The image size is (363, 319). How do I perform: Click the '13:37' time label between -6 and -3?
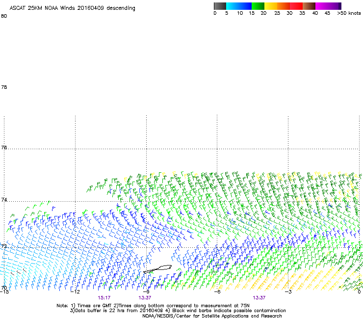(x=259, y=298)
